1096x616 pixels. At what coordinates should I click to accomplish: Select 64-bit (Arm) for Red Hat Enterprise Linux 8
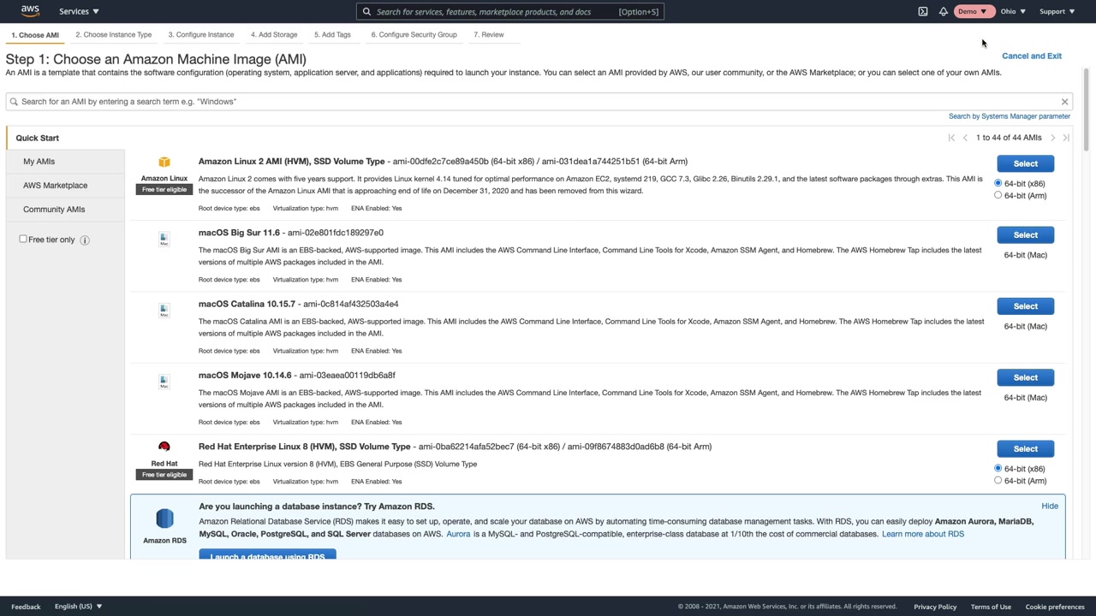[x=998, y=481]
